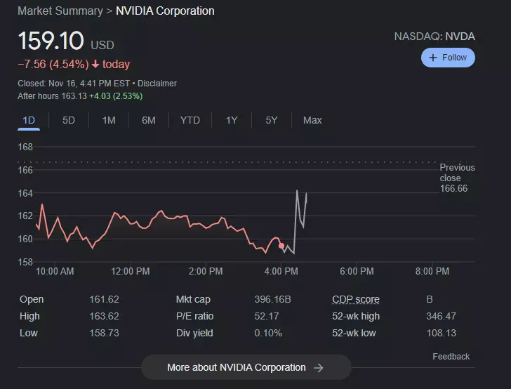Open the 6M chart view
511x389 pixels.
click(149, 120)
